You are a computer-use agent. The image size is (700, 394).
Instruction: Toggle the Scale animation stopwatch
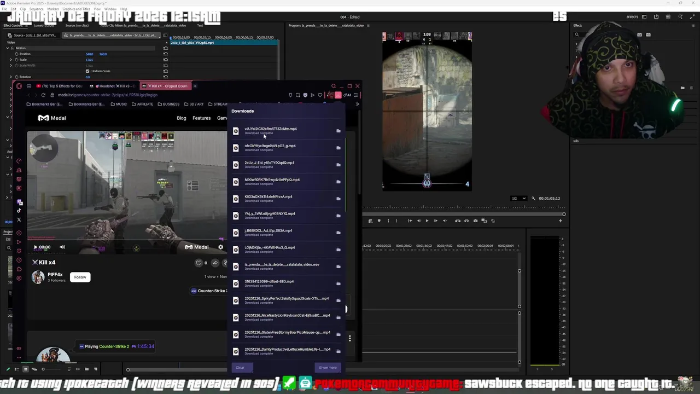click(16, 60)
